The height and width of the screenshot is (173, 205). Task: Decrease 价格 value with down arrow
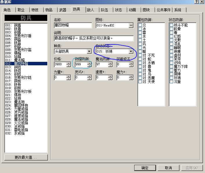click(x=68, y=66)
